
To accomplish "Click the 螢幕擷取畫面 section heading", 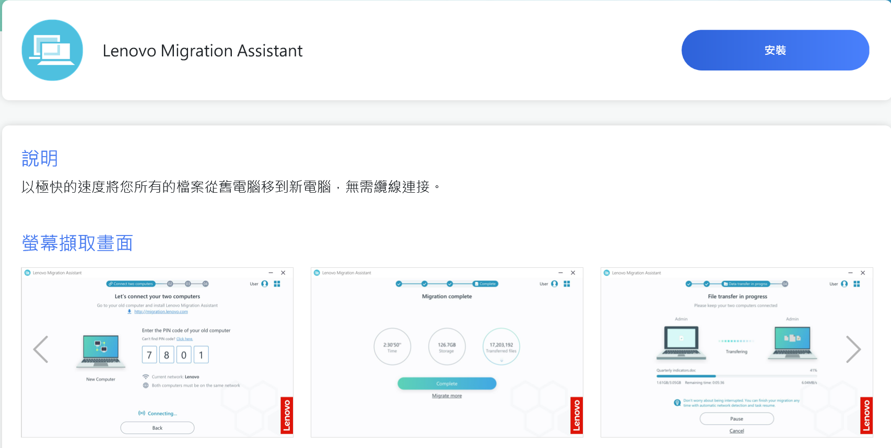I will click(77, 243).
